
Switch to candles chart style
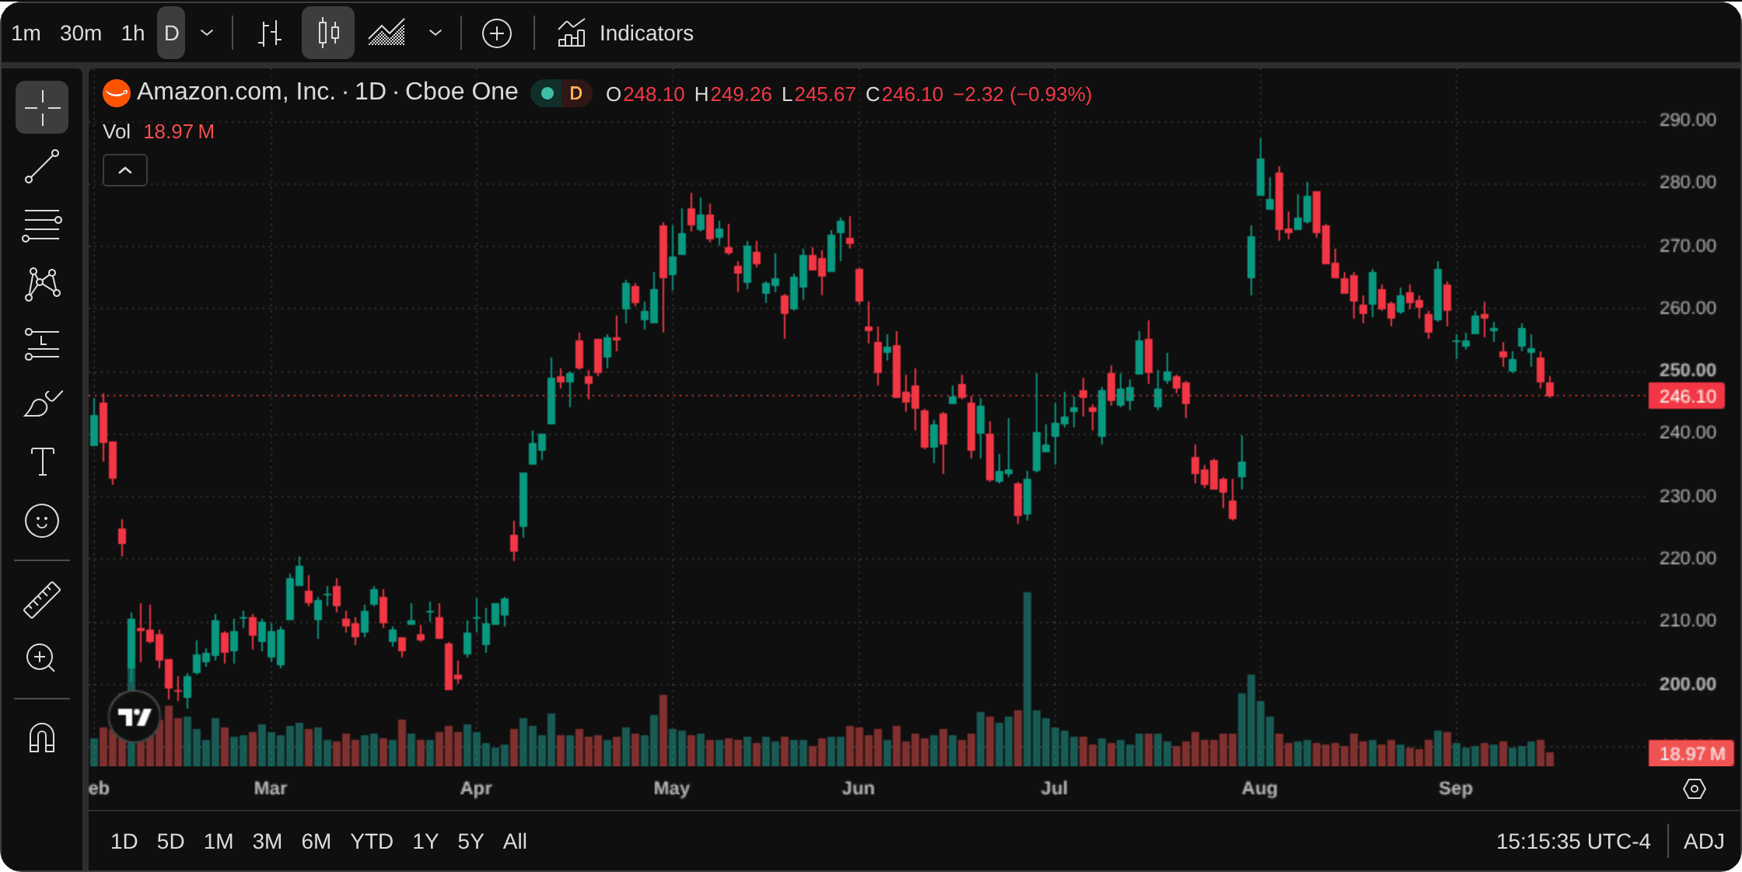tap(328, 33)
